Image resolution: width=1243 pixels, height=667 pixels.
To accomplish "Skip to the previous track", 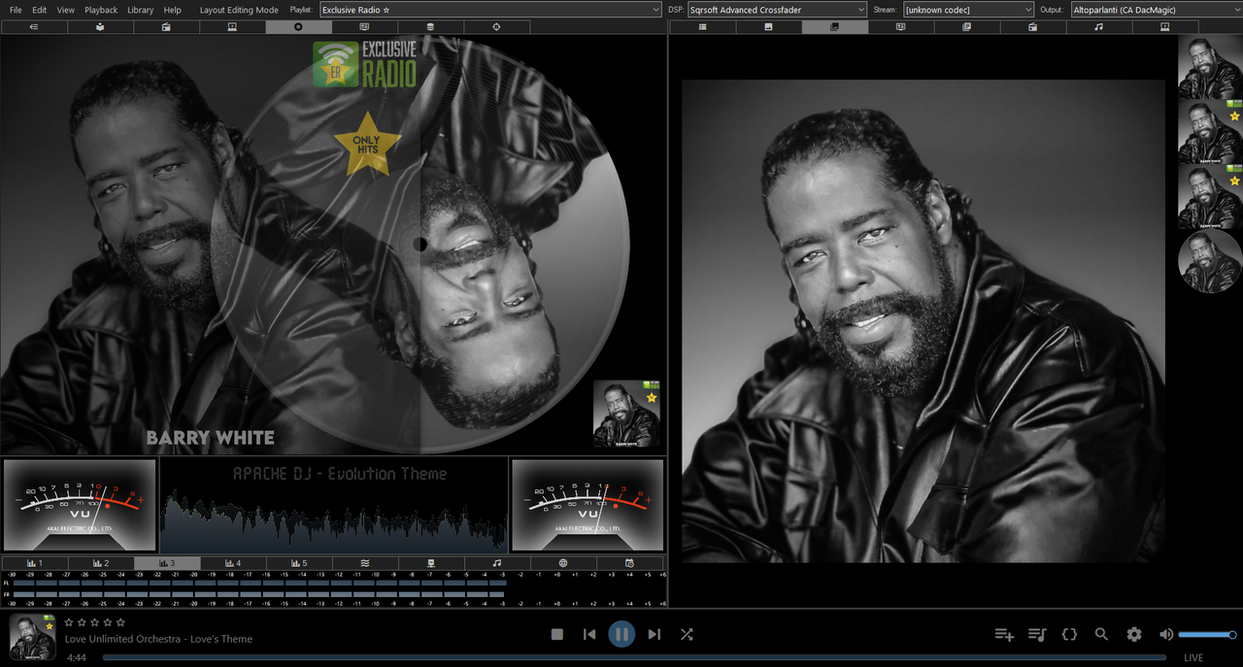I will pos(589,634).
